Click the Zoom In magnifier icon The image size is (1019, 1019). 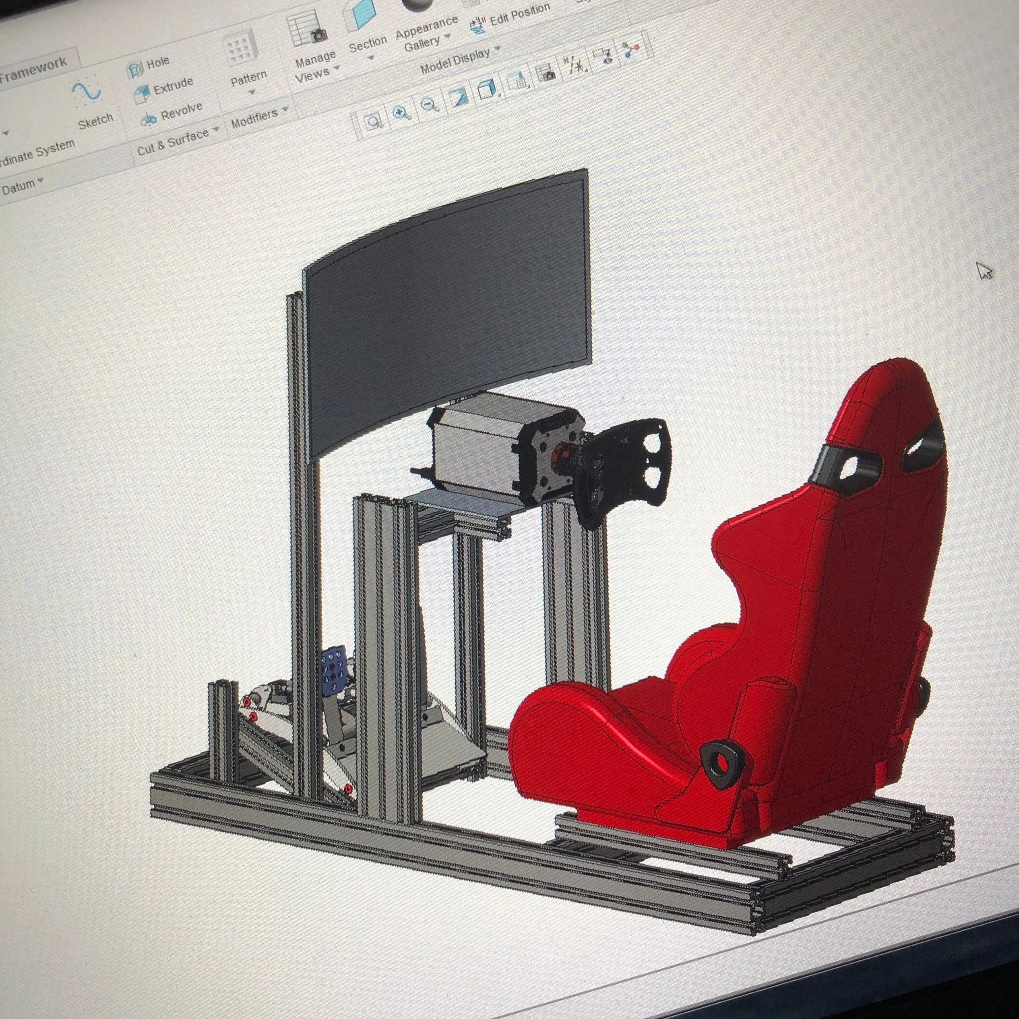click(402, 113)
